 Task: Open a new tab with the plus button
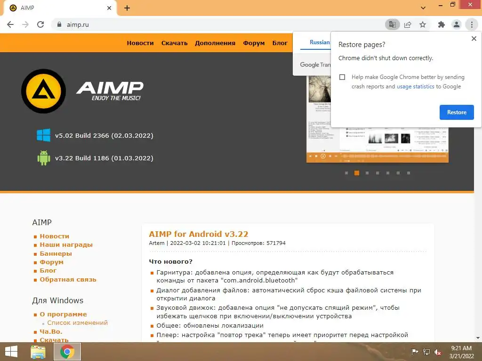127,8
